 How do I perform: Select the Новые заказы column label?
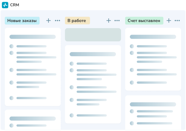(22, 21)
